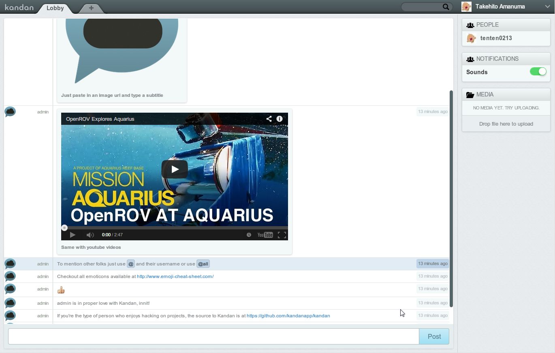Click the YouTube logo in the player

point(265,235)
